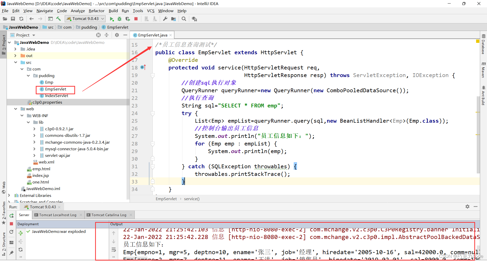The width and height of the screenshot is (487, 261).
Task: Select index.jsp file
Action: pyautogui.click(x=41, y=175)
